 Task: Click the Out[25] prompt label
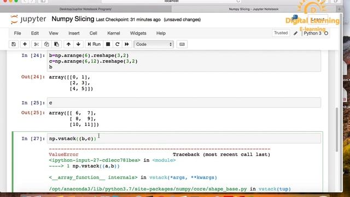(33, 113)
